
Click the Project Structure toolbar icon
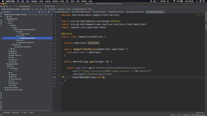tap(48, 6)
